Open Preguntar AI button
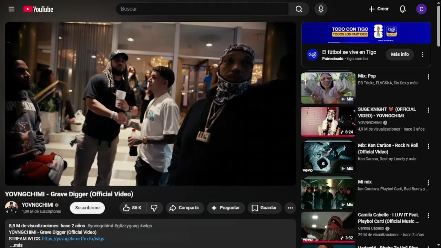 pyautogui.click(x=226, y=208)
